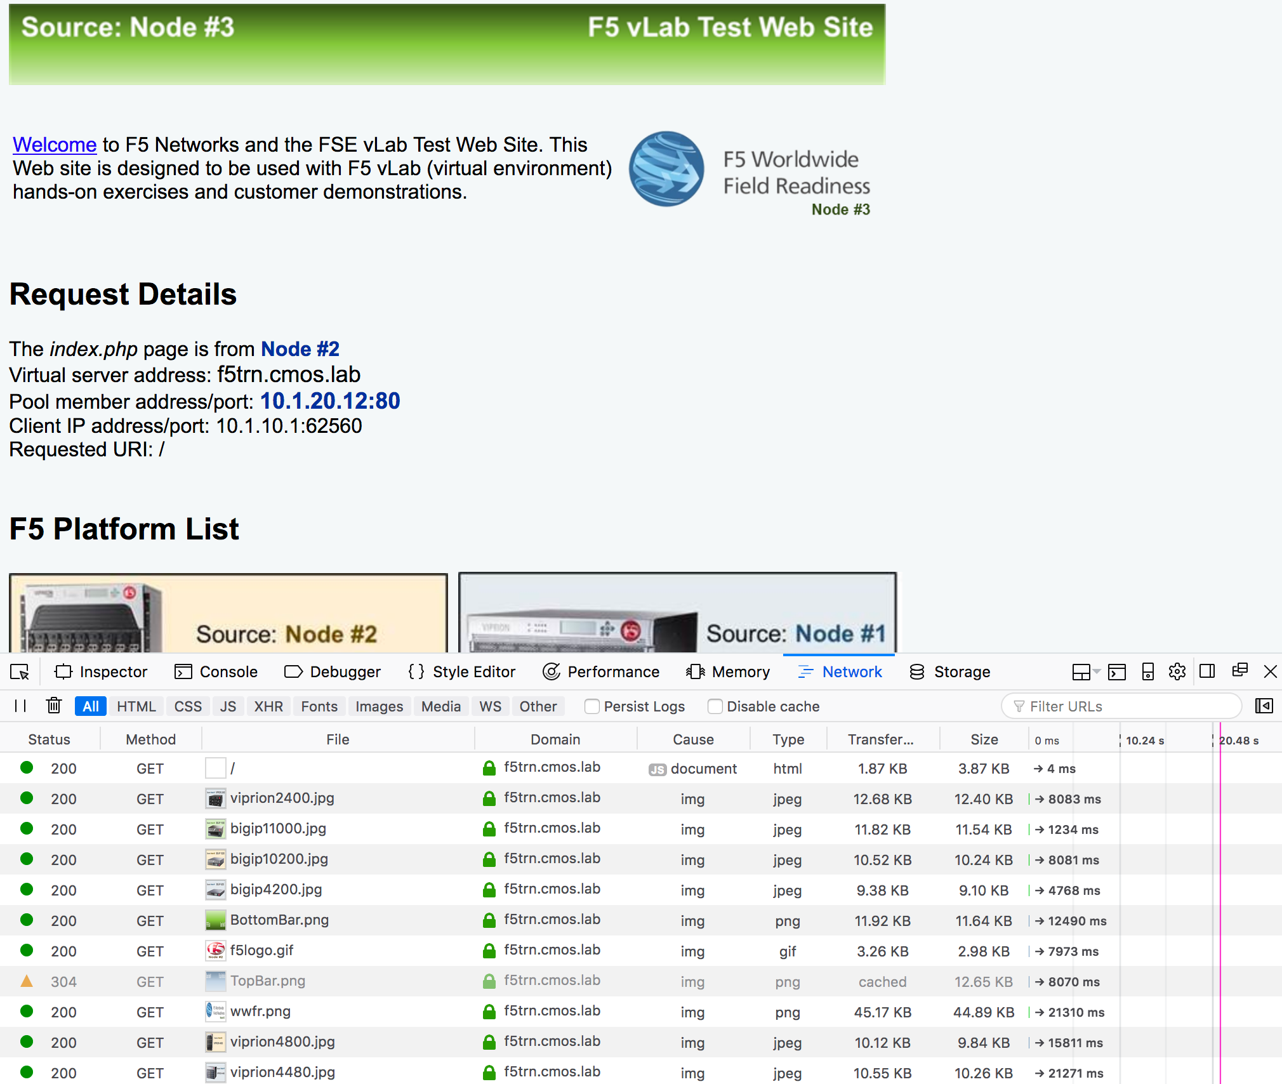Open devtools in separate window
The width and height of the screenshot is (1282, 1084).
[1239, 671]
